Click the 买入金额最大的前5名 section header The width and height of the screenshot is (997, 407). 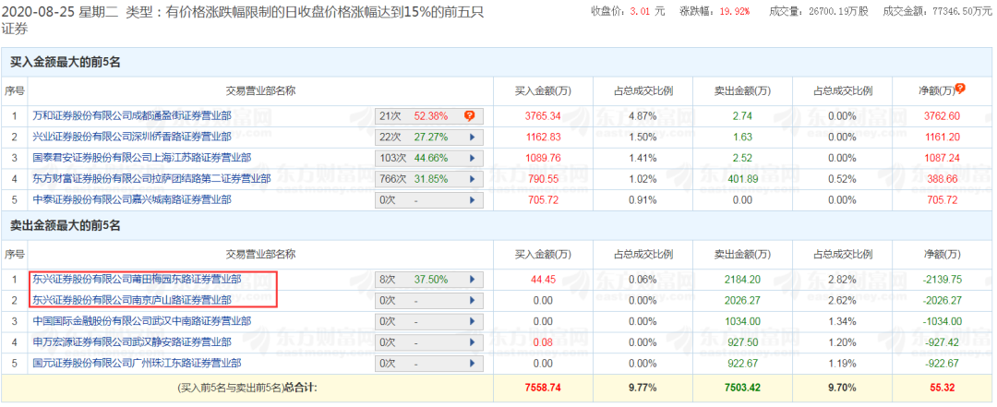[x=66, y=62]
